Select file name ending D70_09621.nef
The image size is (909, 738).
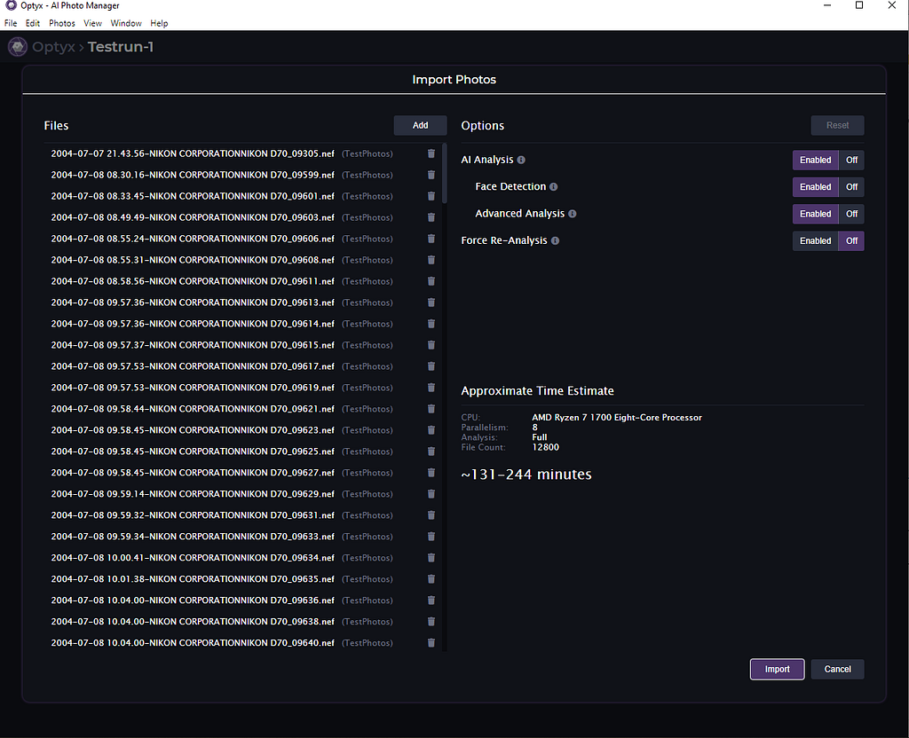tap(193, 408)
